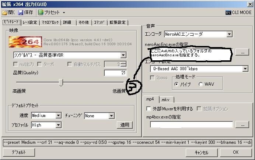This screenshot has width=255, height=160.
Task: Open the 拡張設定 tab
Action: (x=118, y=22)
